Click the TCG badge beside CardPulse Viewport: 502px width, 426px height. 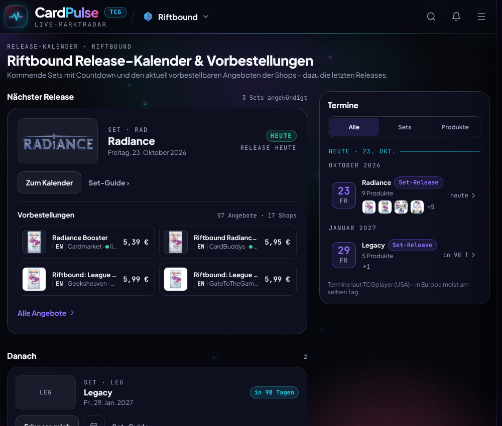click(115, 12)
